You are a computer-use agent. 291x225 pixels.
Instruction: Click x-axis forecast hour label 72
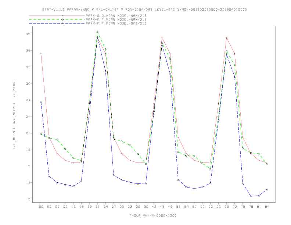[x=235, y=207]
